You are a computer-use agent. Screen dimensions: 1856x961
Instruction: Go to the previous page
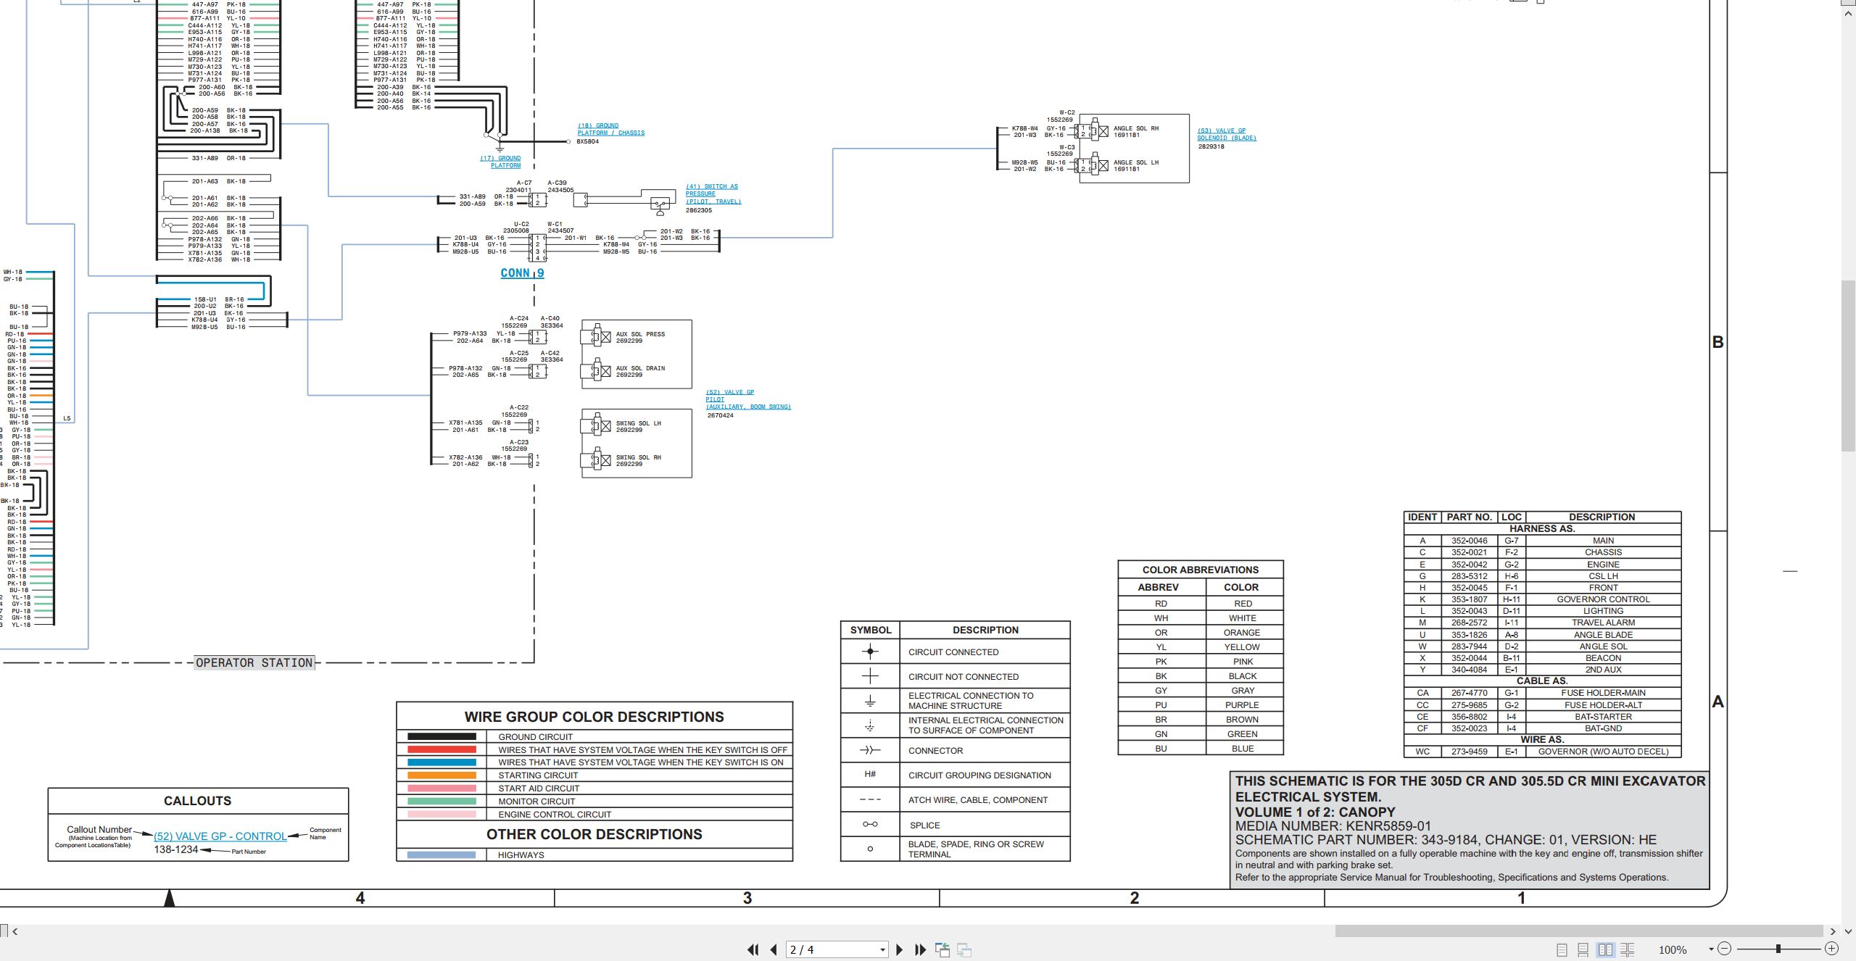pos(774,949)
